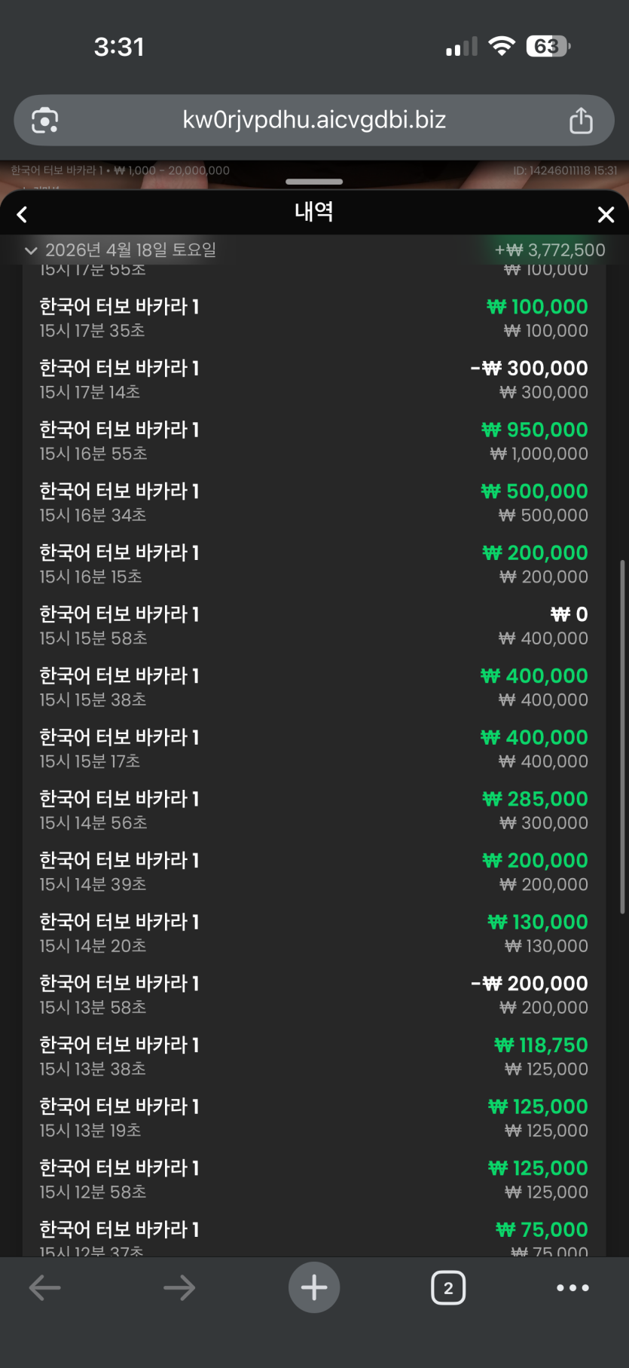This screenshot has height=1368, width=629.
Task: Click the history list scrollbar
Action: click(621, 736)
